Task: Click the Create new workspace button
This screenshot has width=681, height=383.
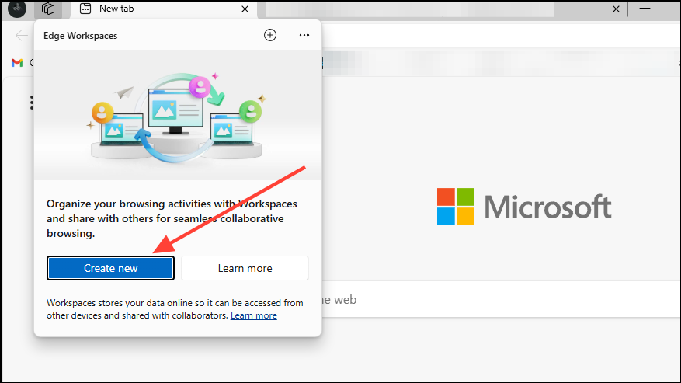Action: pyautogui.click(x=110, y=268)
